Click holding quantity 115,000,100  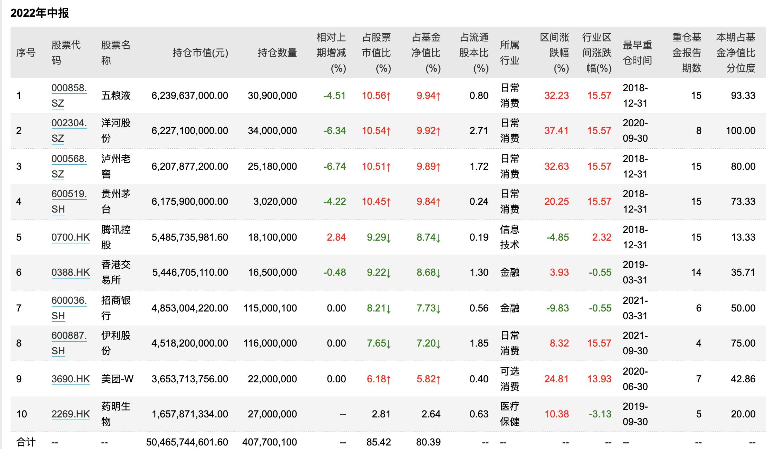pos(270,308)
